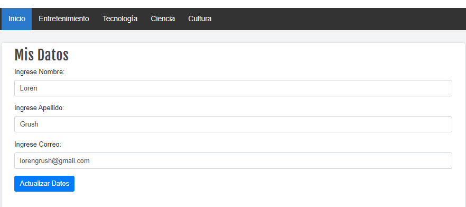466x207 pixels.
Task: Click the 'Ingrese Nombre:' label
Action: [40, 72]
